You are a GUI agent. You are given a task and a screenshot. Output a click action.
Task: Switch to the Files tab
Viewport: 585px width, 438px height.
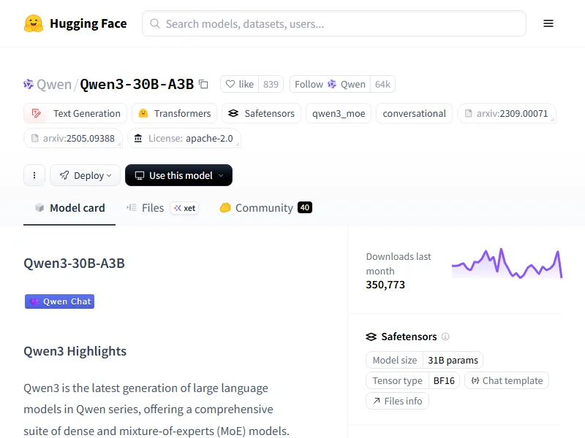coord(145,208)
